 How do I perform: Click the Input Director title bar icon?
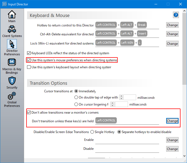5,4
